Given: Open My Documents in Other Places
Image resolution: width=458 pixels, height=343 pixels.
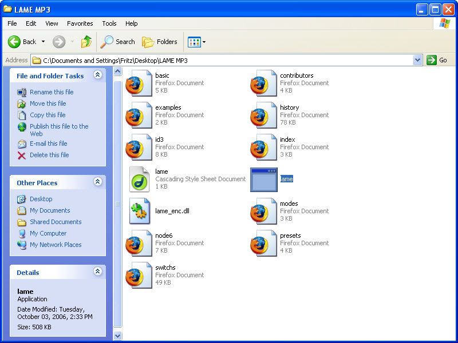Looking at the screenshot, I should pos(50,210).
